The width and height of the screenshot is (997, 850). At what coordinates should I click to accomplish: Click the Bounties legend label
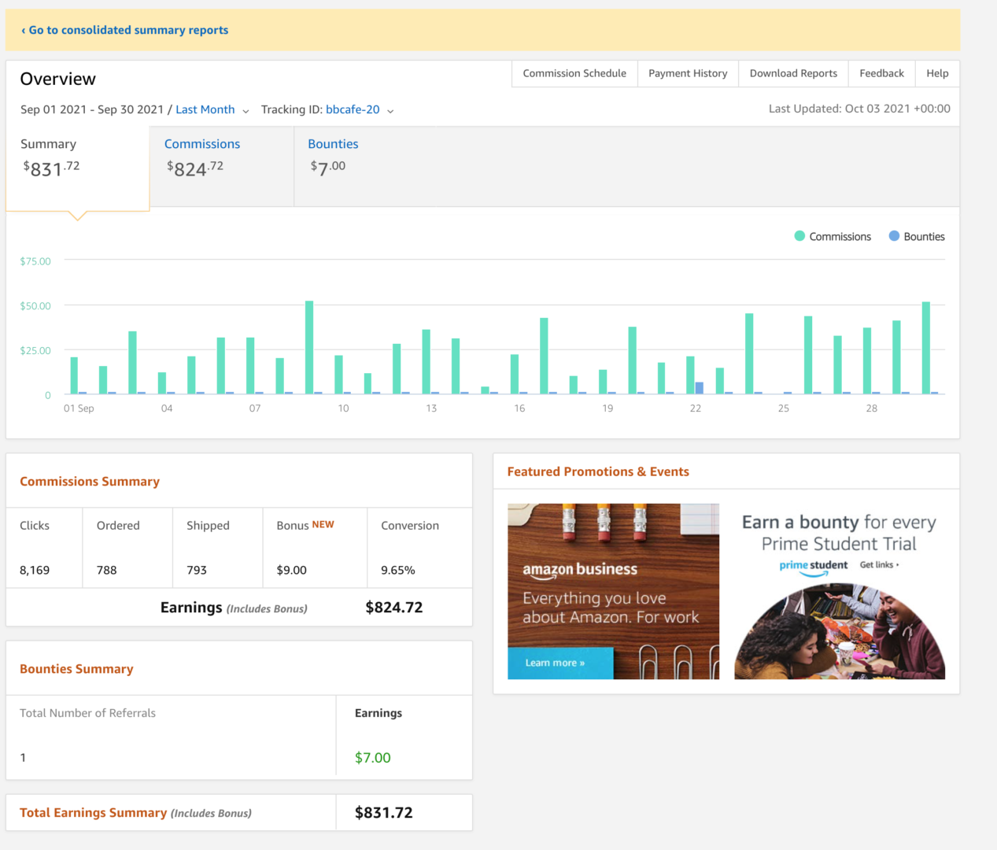[924, 237]
